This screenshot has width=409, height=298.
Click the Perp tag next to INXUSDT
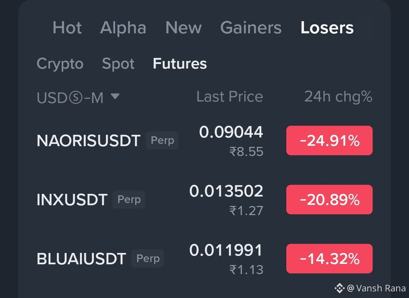(129, 200)
